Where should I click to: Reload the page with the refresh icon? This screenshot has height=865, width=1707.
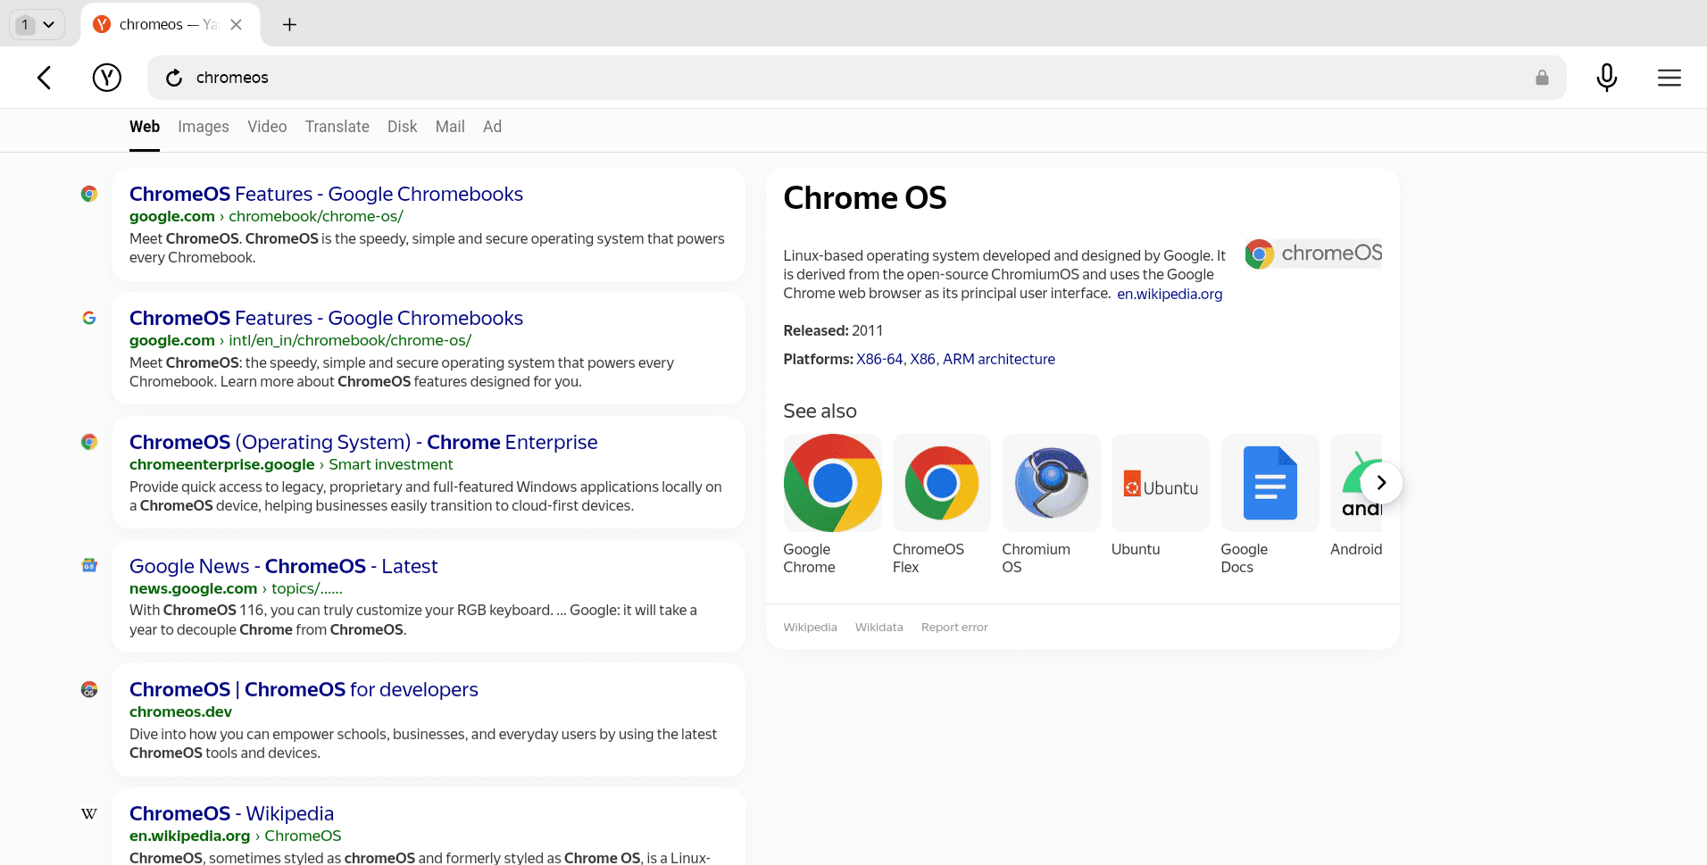(174, 78)
